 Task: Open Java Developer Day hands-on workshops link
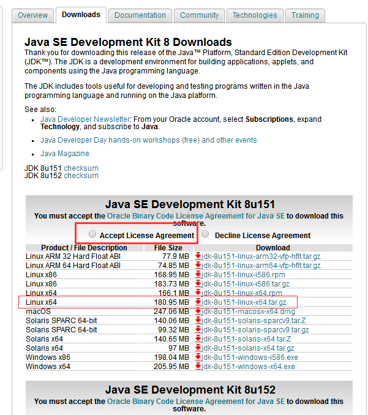click(x=149, y=140)
